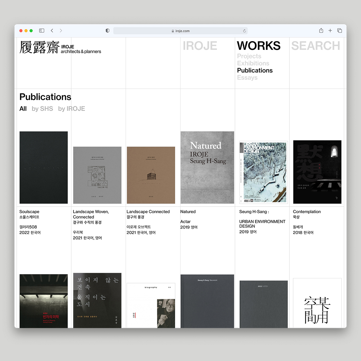This screenshot has height=361, width=361.
Task: Open the IROJE main menu
Action: click(200, 45)
